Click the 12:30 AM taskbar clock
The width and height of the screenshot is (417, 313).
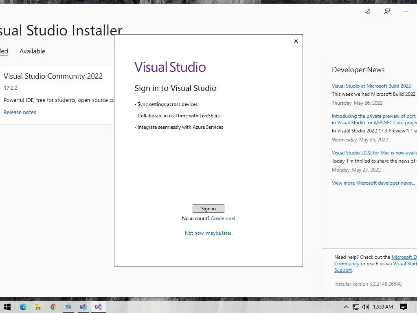coord(383,307)
